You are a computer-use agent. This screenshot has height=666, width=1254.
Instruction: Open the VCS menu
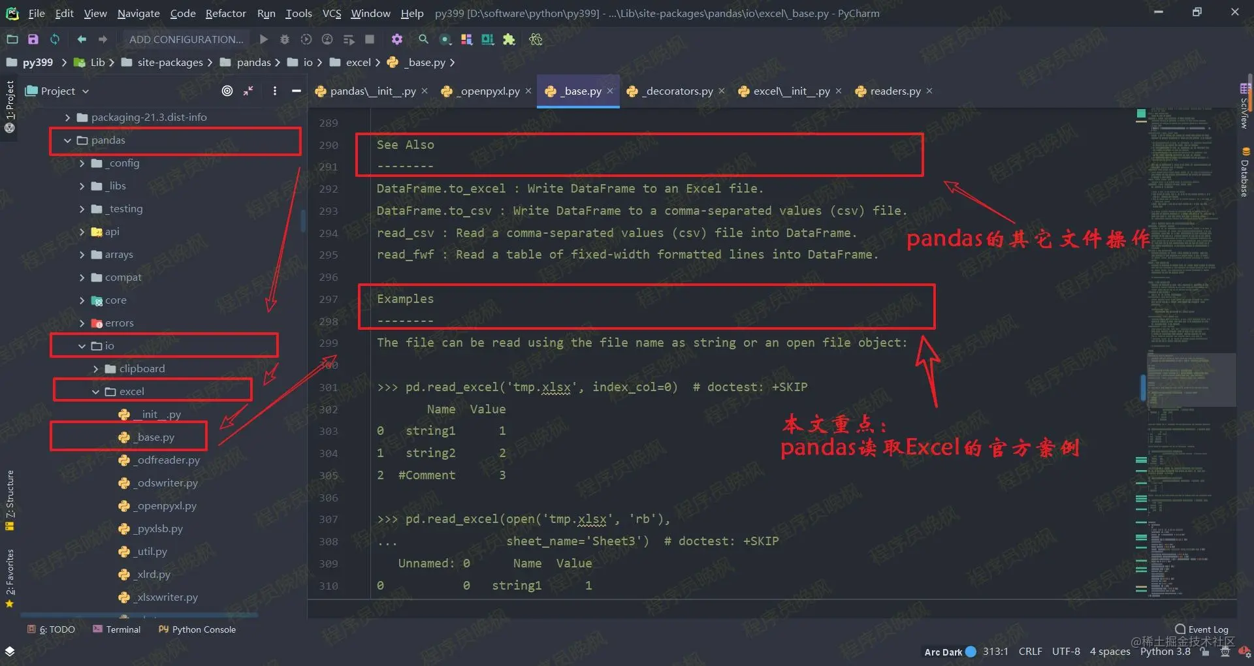332,13
